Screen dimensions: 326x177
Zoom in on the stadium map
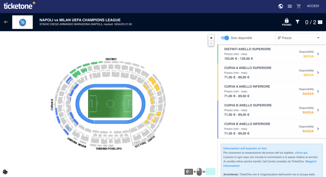211,38
